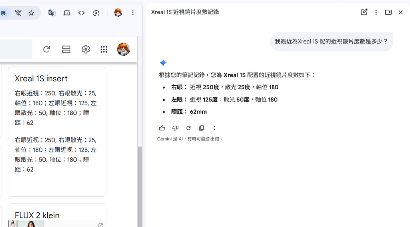Click the 左眼 prescription line
Image resolution: width=410 pixels, height=227 pixels.
[224, 99]
